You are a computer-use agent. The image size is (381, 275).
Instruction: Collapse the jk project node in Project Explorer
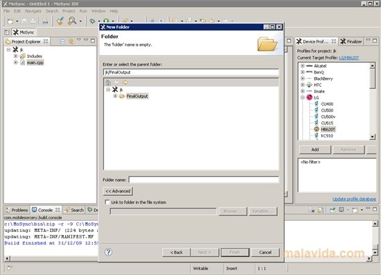(x=8, y=50)
